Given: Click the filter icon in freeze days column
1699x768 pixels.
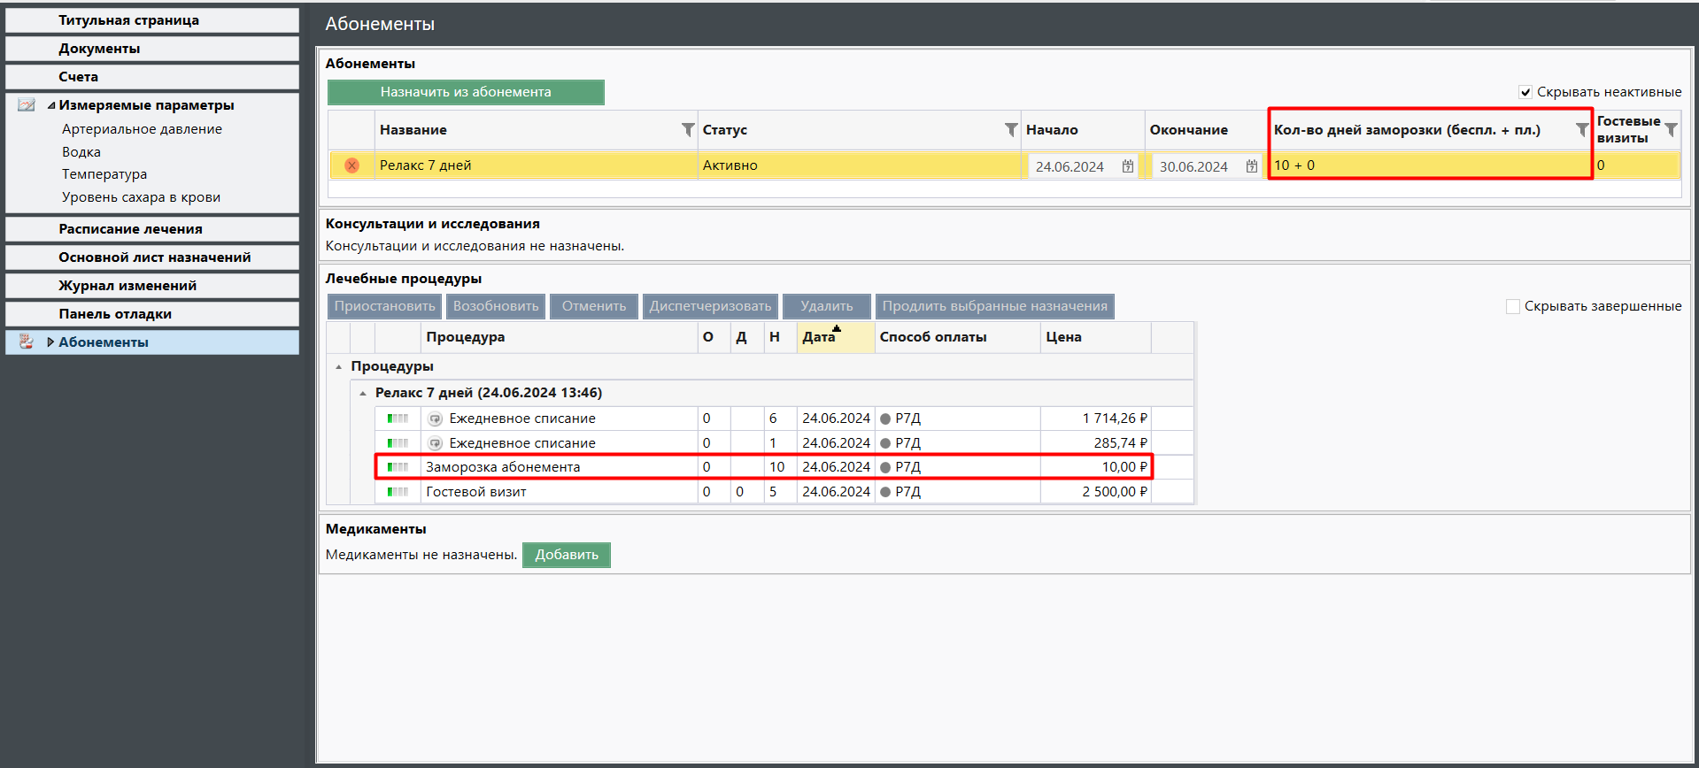Looking at the screenshot, I should click(1581, 130).
